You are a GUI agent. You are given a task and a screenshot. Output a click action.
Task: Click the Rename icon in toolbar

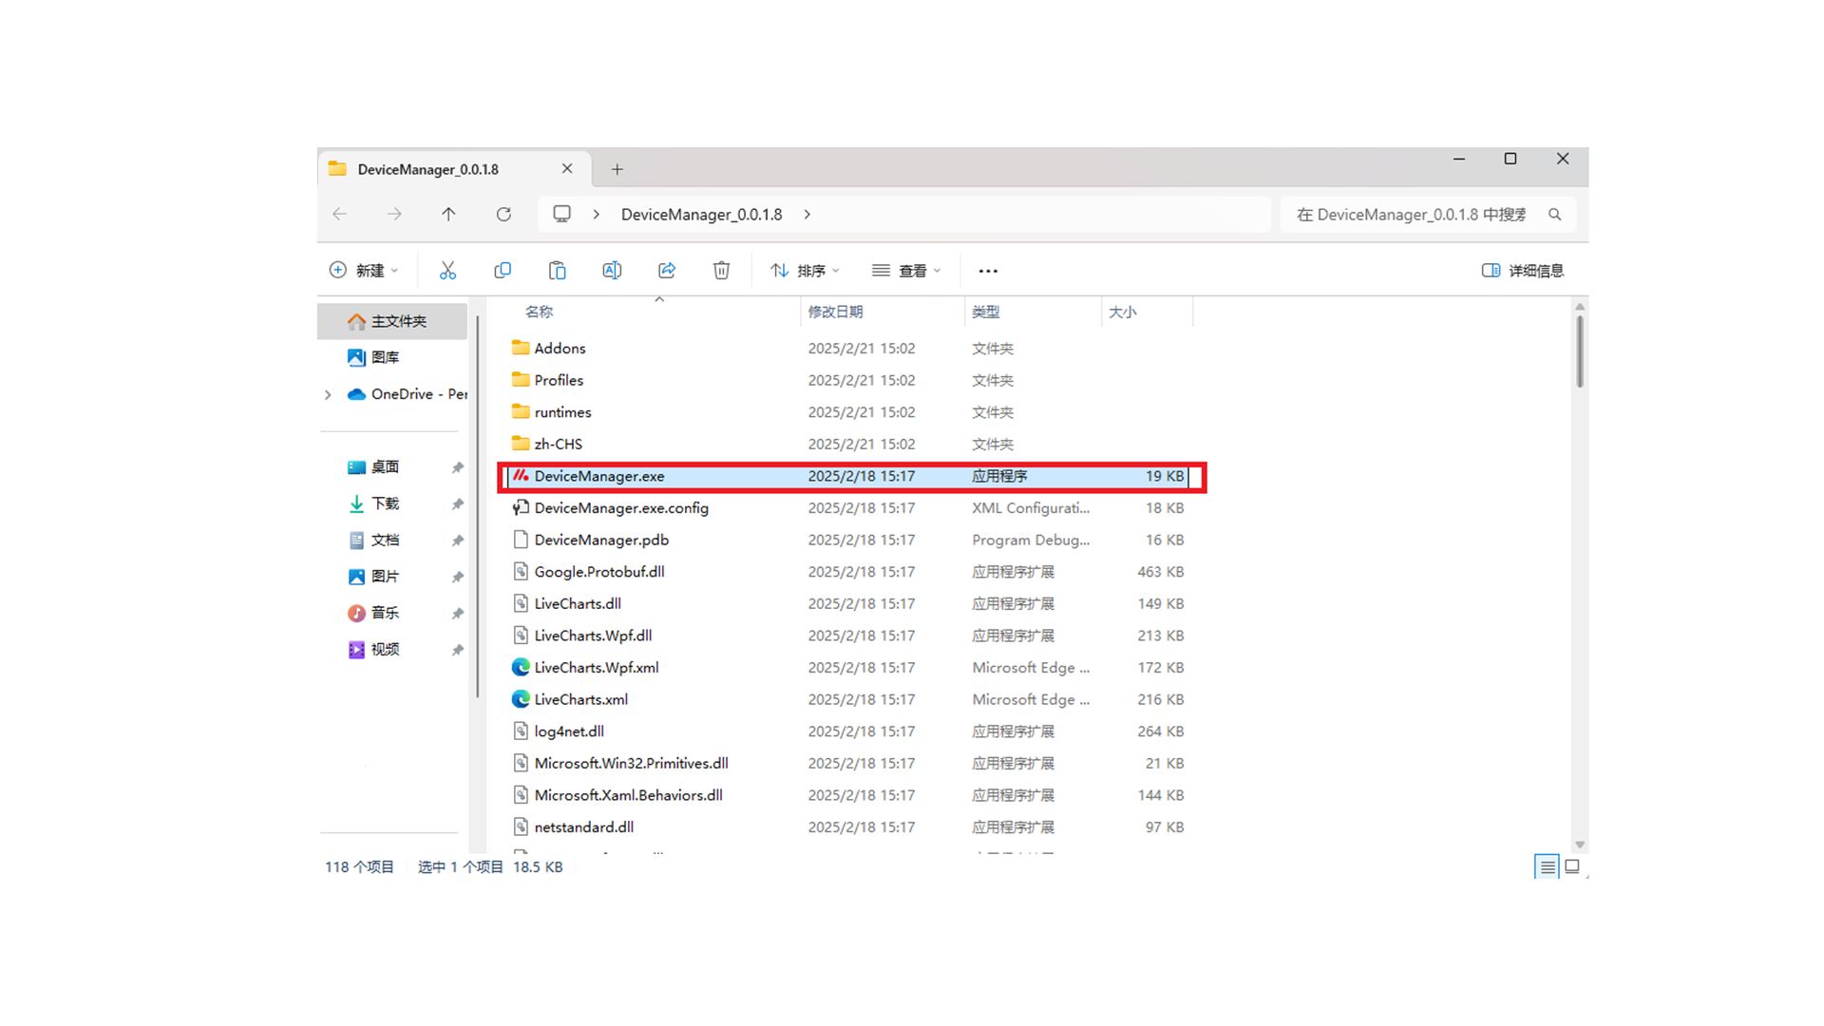(x=612, y=271)
